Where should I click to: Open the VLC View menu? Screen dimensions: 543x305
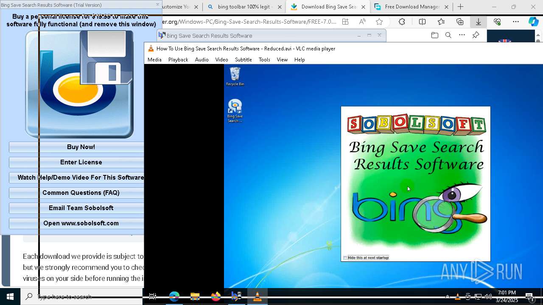(x=282, y=60)
